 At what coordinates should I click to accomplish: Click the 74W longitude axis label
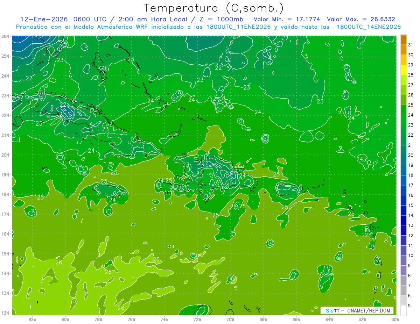click(x=164, y=319)
